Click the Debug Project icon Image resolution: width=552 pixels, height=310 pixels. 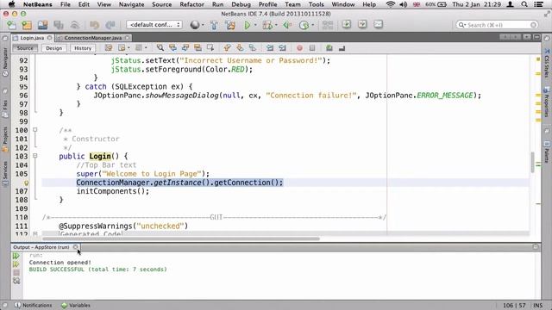267,25
